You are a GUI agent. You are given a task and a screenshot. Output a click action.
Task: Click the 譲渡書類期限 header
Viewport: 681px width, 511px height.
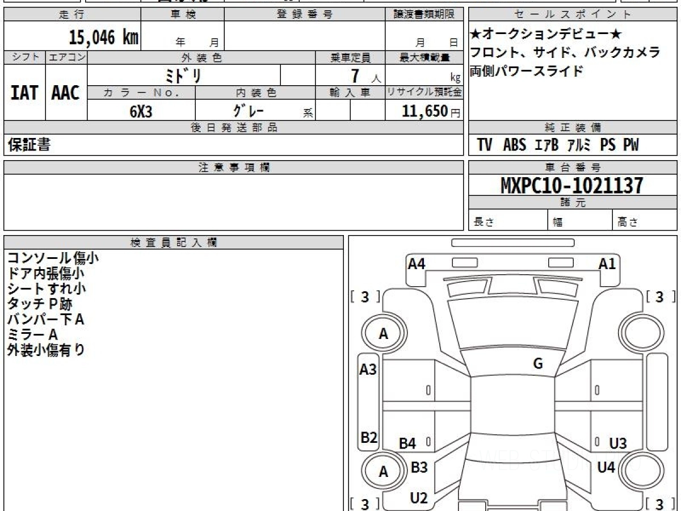424,15
